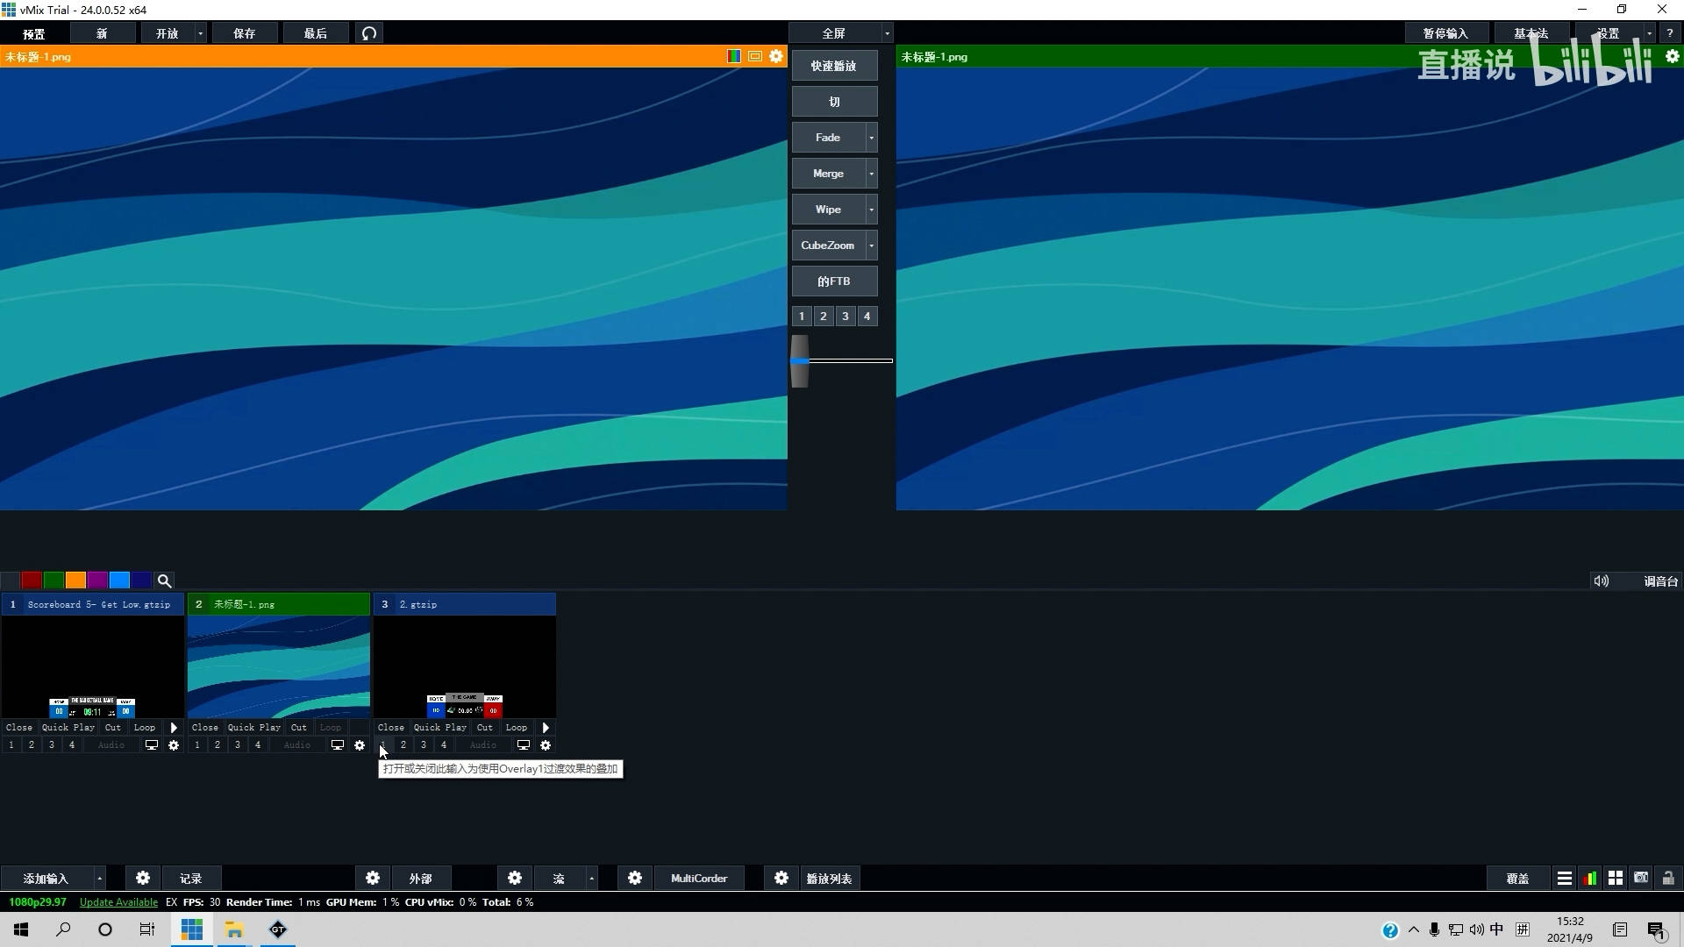The image size is (1684, 947).
Task: Open the recording settings gear beside 记录
Action: tap(143, 878)
